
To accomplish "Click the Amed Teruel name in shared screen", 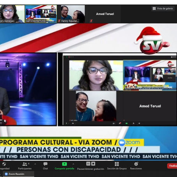I will point(150,106).
